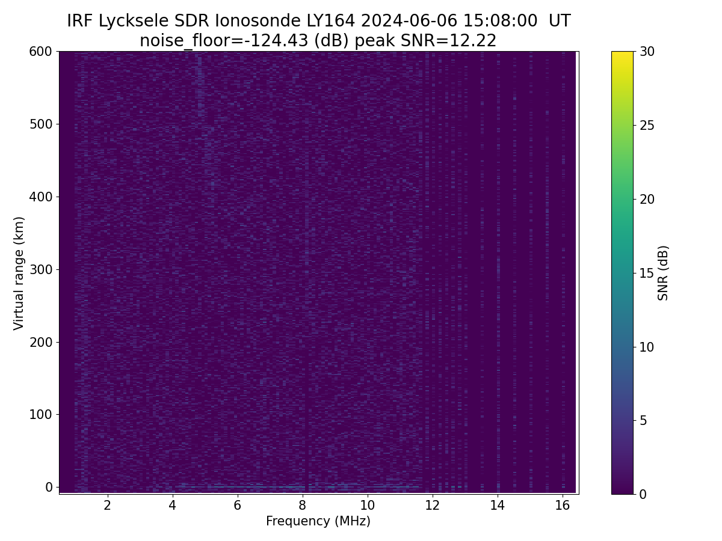722x541 pixels.
Task: Click the colorbar tick label 30
Action: (x=647, y=52)
